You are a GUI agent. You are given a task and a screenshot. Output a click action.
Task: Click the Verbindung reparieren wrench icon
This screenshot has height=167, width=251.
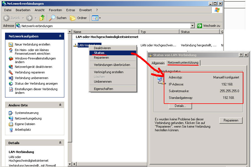click(11, 72)
